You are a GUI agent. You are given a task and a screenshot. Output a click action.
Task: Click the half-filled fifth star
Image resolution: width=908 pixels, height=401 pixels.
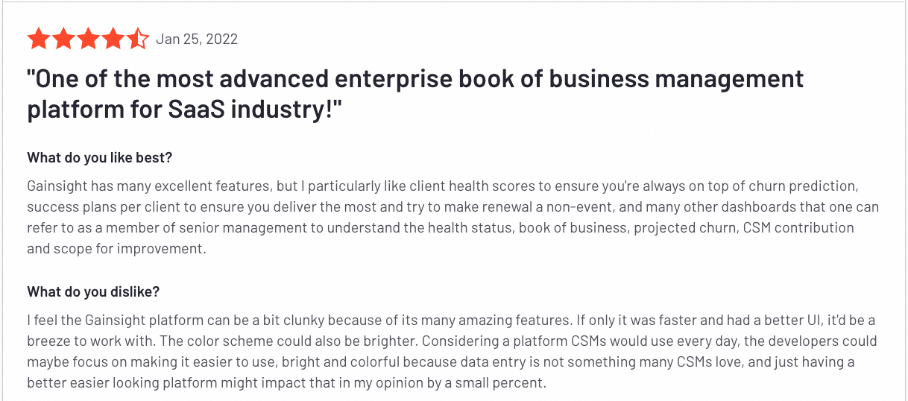pos(137,39)
